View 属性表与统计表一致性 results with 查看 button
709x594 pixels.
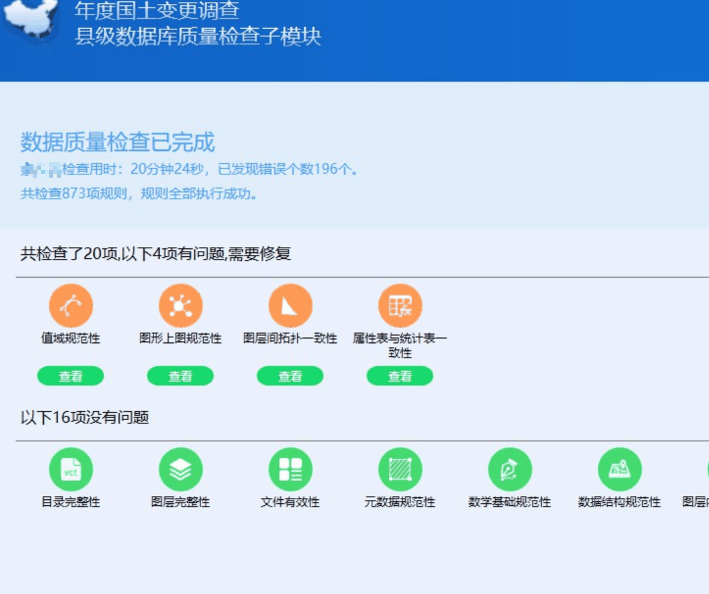coord(400,376)
